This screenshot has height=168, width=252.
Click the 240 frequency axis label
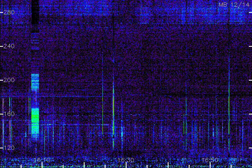tap(9, 46)
